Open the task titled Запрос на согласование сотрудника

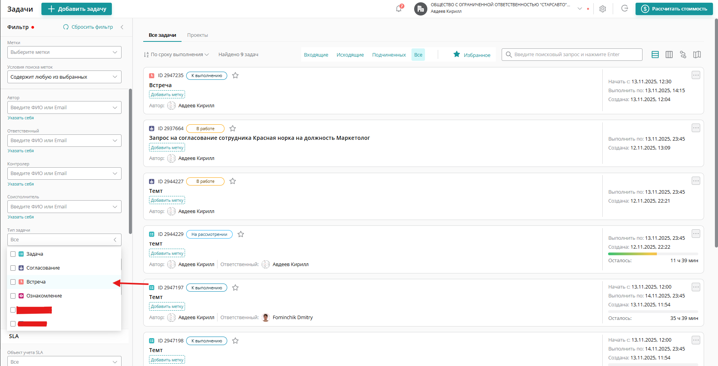coord(259,138)
